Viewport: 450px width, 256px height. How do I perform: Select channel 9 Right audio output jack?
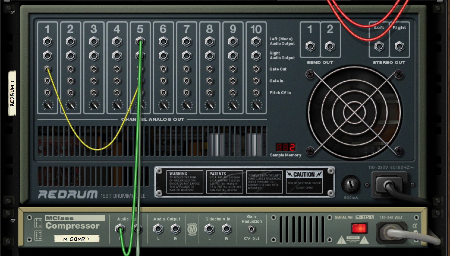coord(233,56)
